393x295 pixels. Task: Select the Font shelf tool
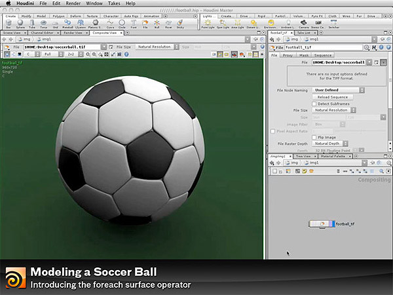tap(134, 24)
